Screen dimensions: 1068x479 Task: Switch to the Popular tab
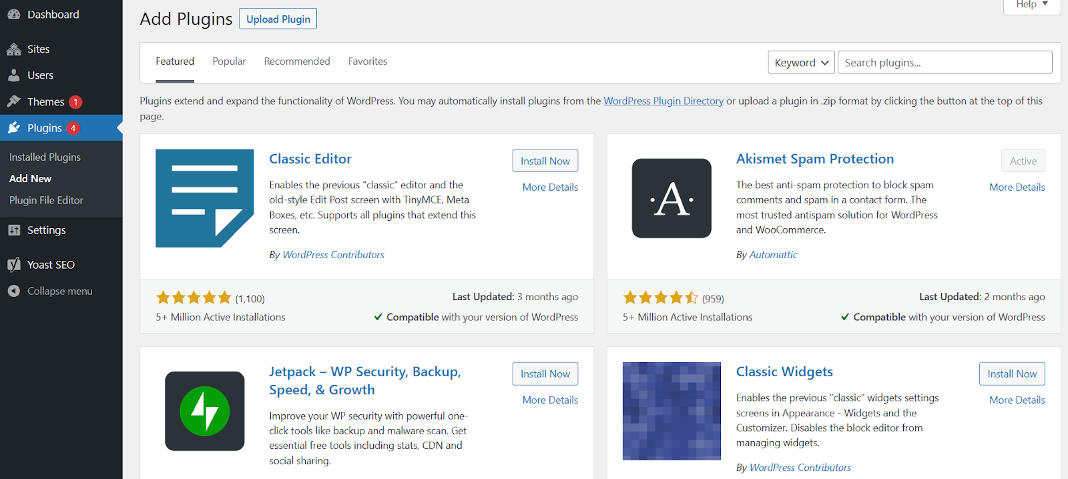(229, 61)
